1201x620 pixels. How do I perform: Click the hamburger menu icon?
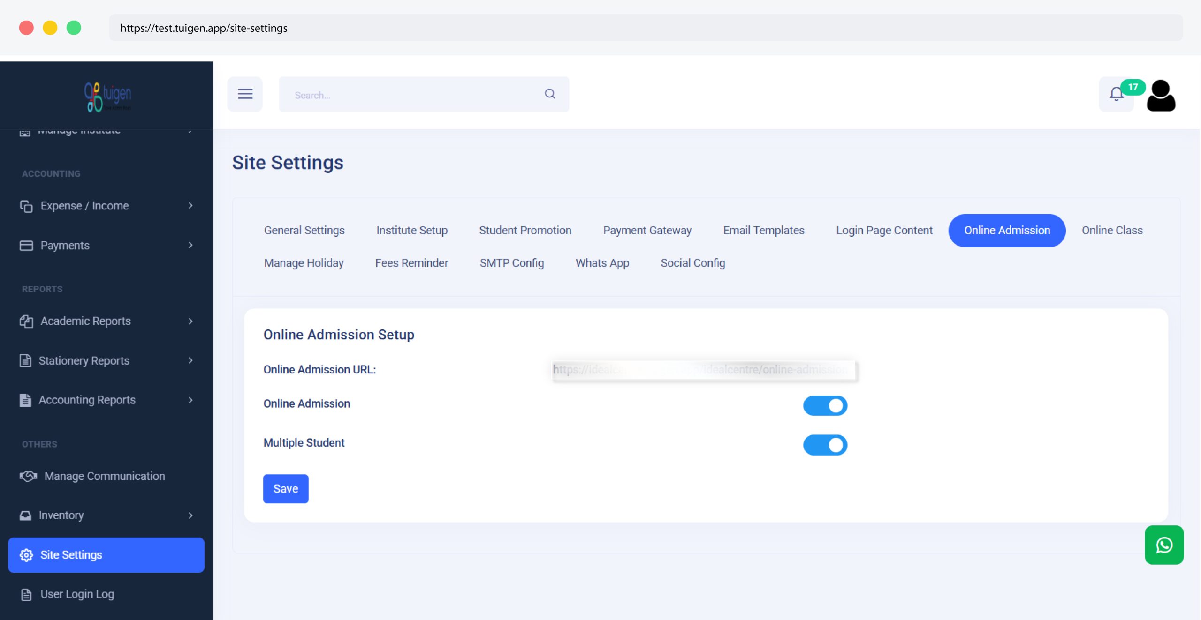(x=245, y=94)
